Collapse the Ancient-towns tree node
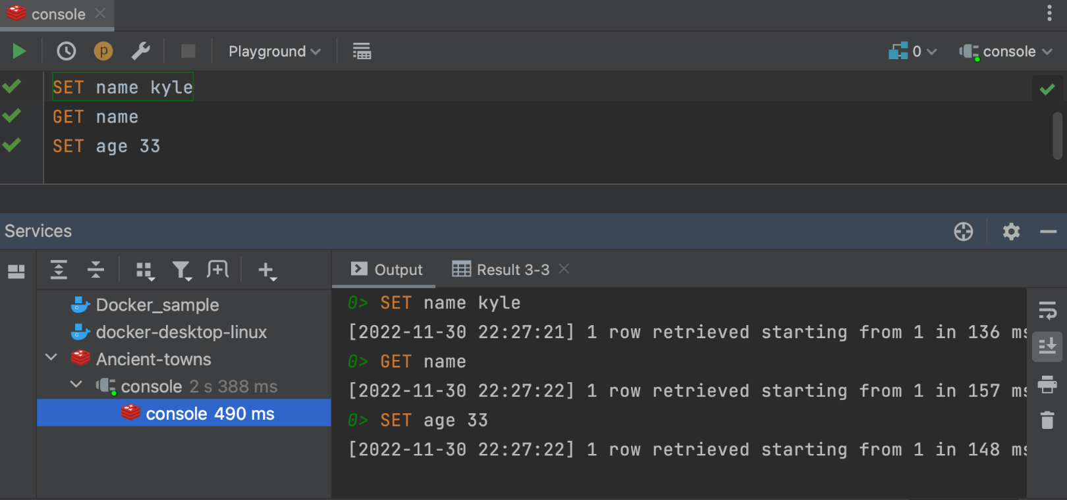Viewport: 1067px width, 500px height. tap(51, 358)
